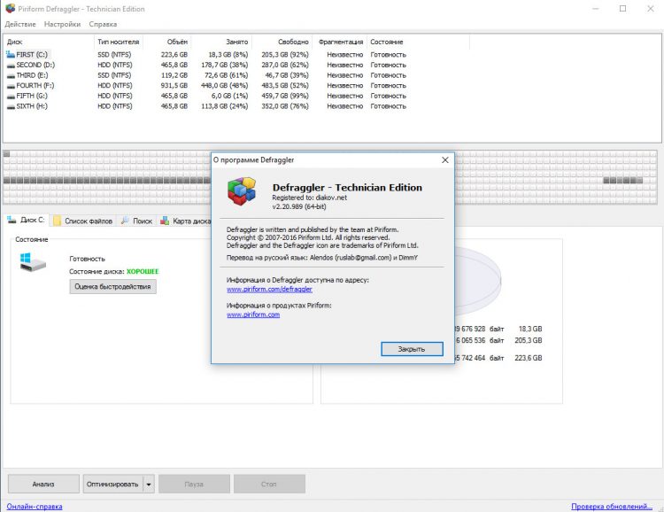Select the SIXTH (H:) drive icon

(11, 105)
